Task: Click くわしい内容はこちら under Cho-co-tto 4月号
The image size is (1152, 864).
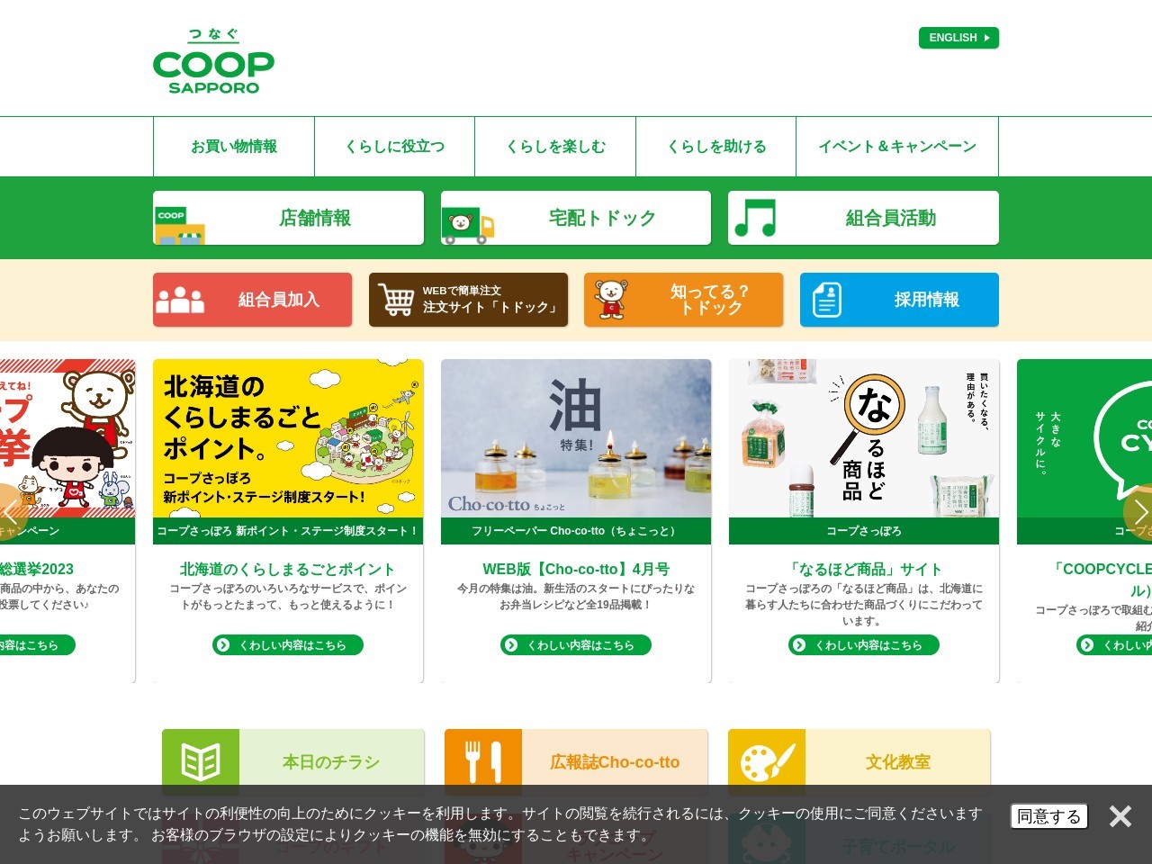Action: [576, 645]
